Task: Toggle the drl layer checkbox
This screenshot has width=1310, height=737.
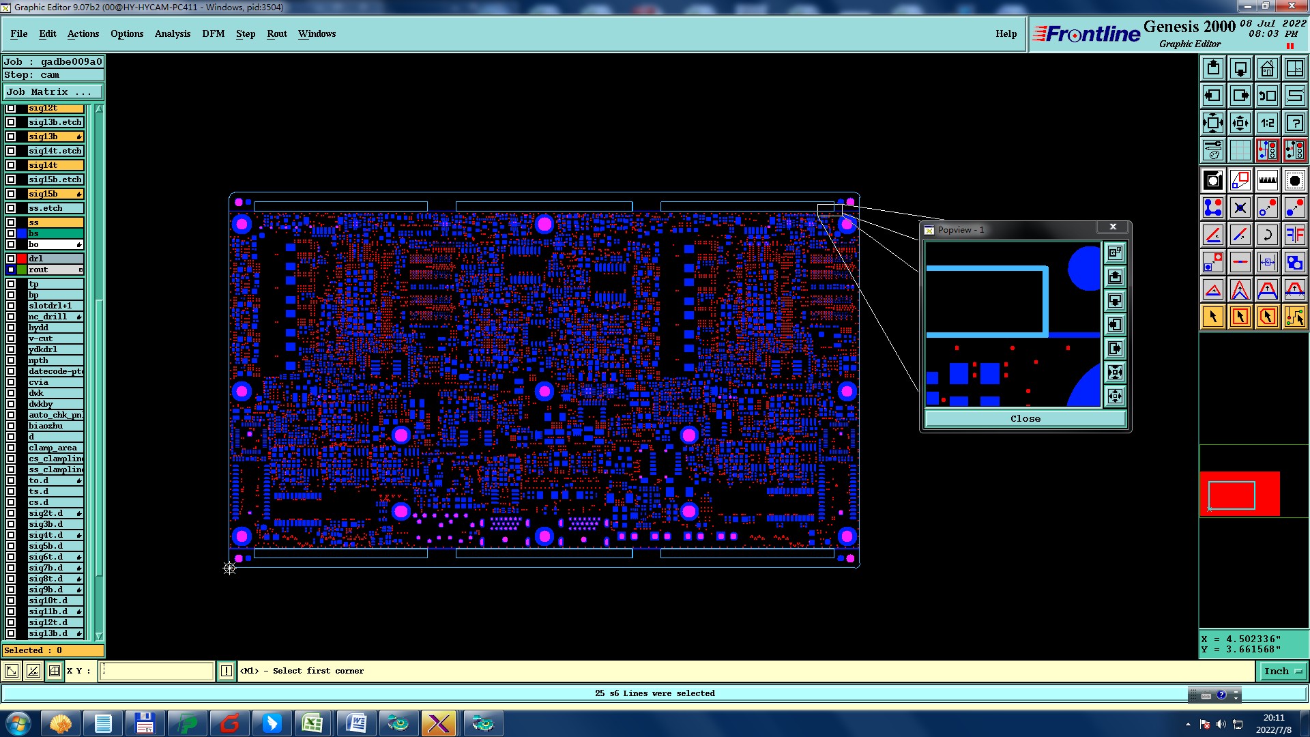Action: pyautogui.click(x=11, y=259)
